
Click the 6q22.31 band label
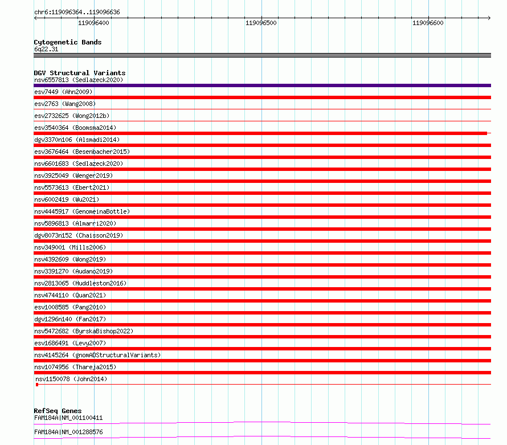point(46,49)
